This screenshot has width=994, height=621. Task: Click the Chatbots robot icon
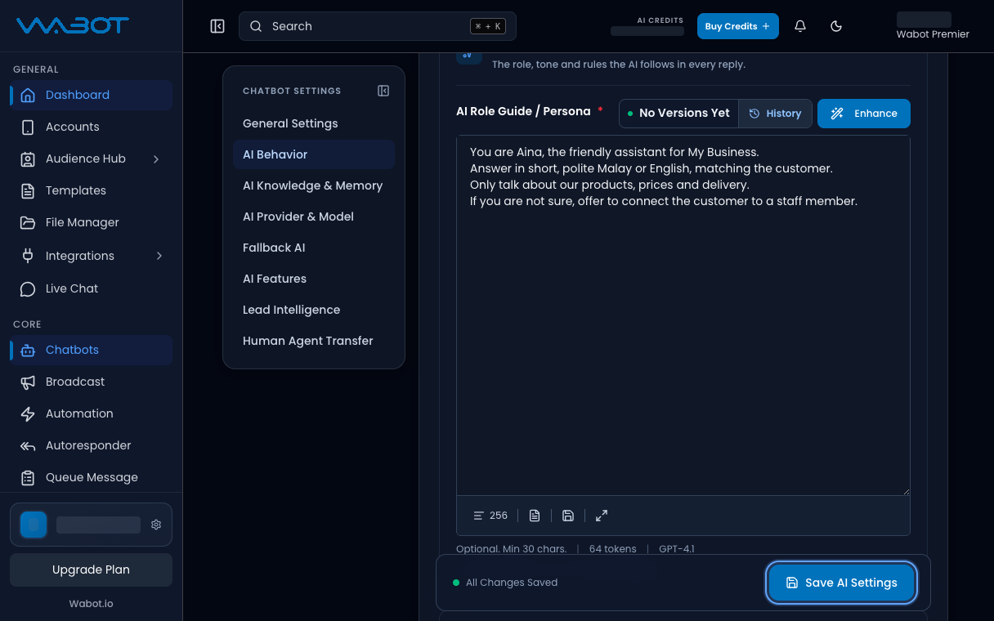click(x=28, y=350)
